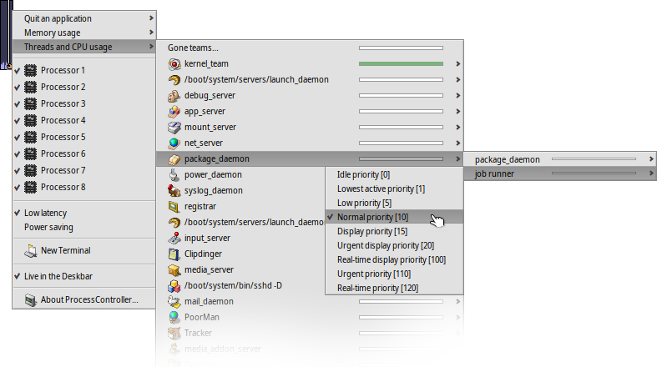This screenshot has width=657, height=367.
Task: Expand package_daemon thread arrow in submenu
Action: (651, 159)
